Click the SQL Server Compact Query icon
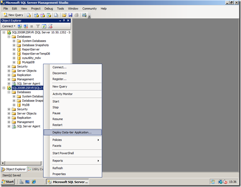Image resolution: width=241 pixels, height=187 pixels. 56,15
